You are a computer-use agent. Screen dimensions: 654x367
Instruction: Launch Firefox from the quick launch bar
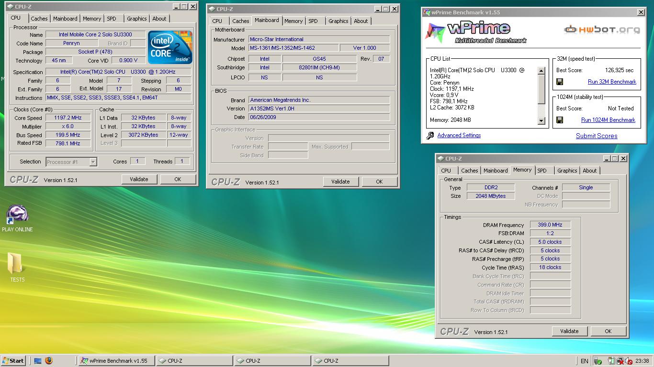48,361
